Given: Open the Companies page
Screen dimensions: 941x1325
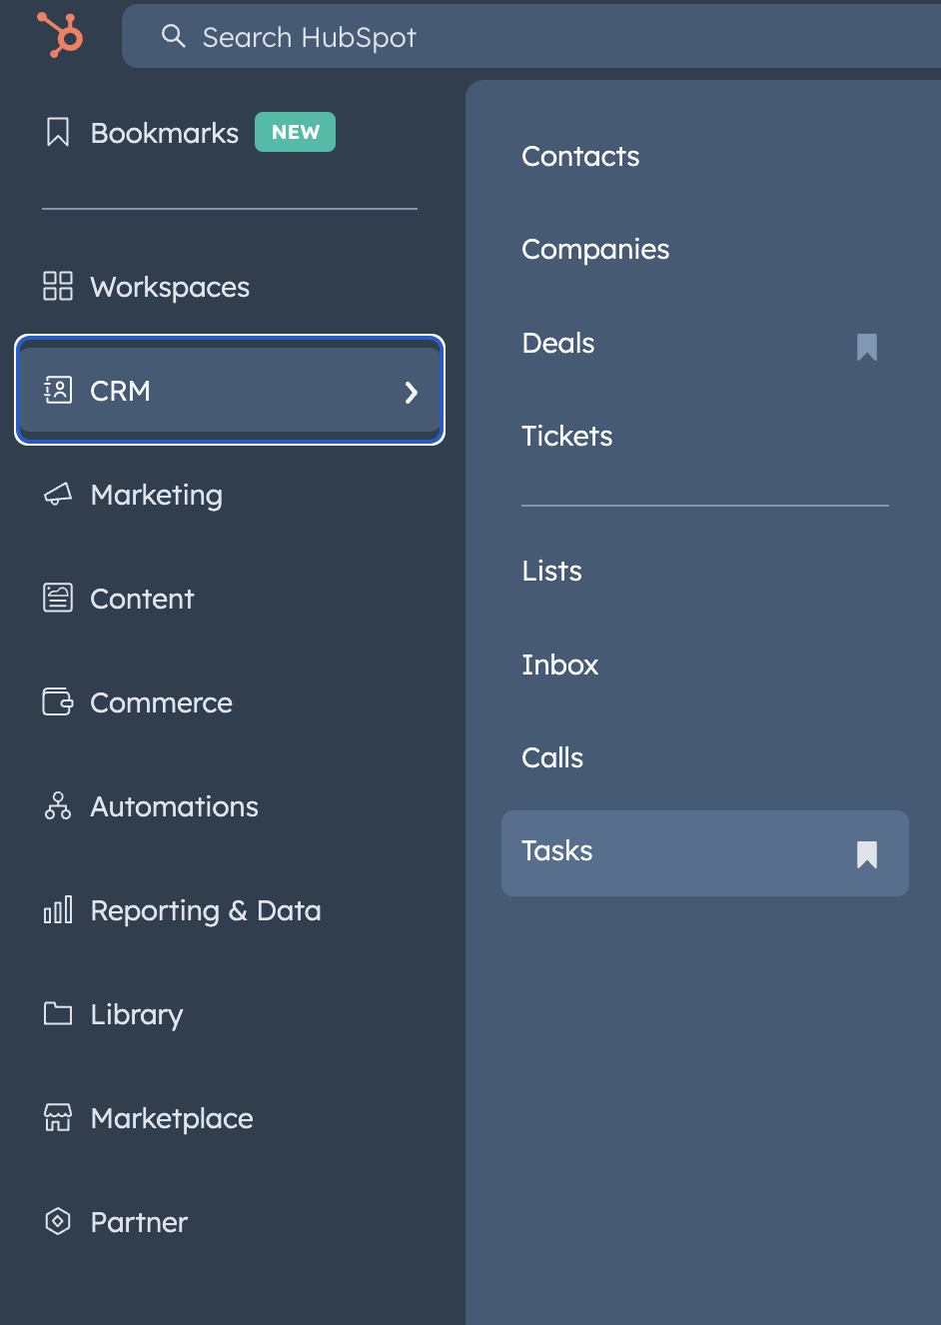Looking at the screenshot, I should click(595, 250).
